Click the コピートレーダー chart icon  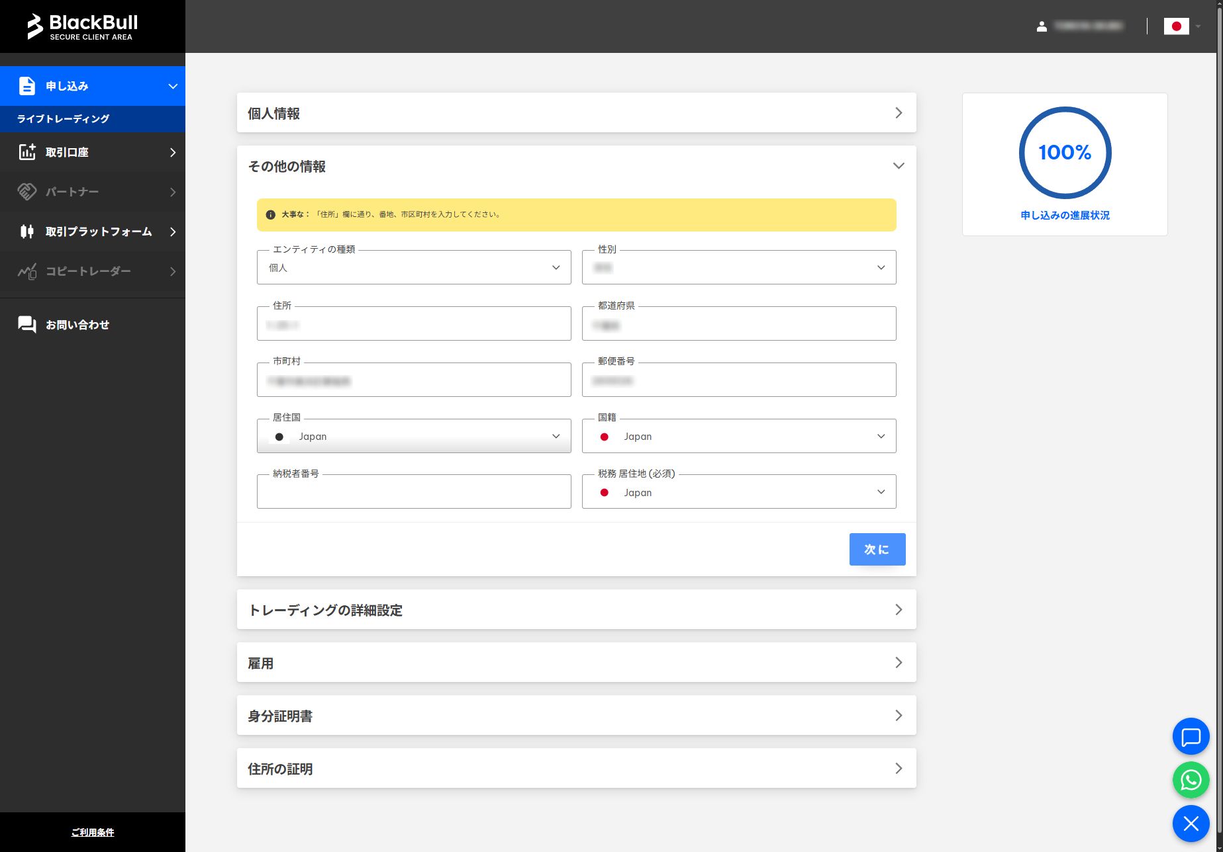pyautogui.click(x=26, y=271)
